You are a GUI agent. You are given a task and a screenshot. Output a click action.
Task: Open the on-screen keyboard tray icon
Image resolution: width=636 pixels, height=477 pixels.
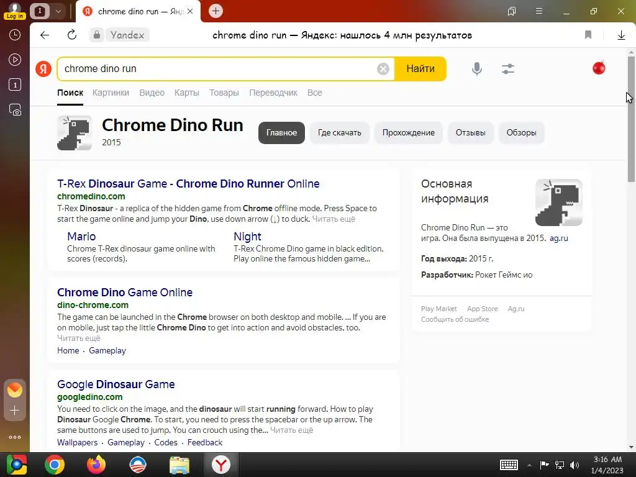[x=509, y=465]
